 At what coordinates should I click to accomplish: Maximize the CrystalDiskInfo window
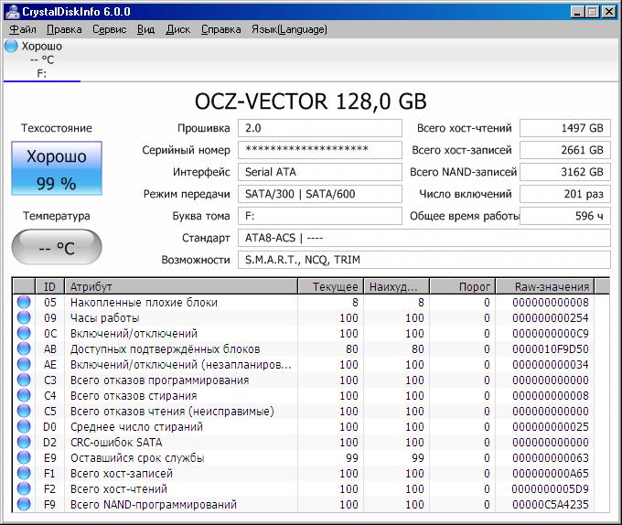pyautogui.click(x=593, y=12)
